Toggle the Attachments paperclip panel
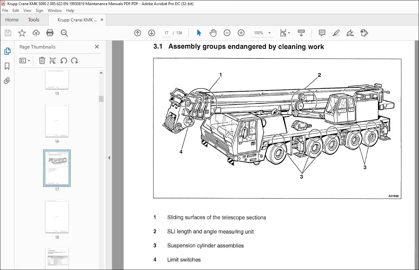Image resolution: width=419 pixels, height=270 pixels. coord(7,81)
